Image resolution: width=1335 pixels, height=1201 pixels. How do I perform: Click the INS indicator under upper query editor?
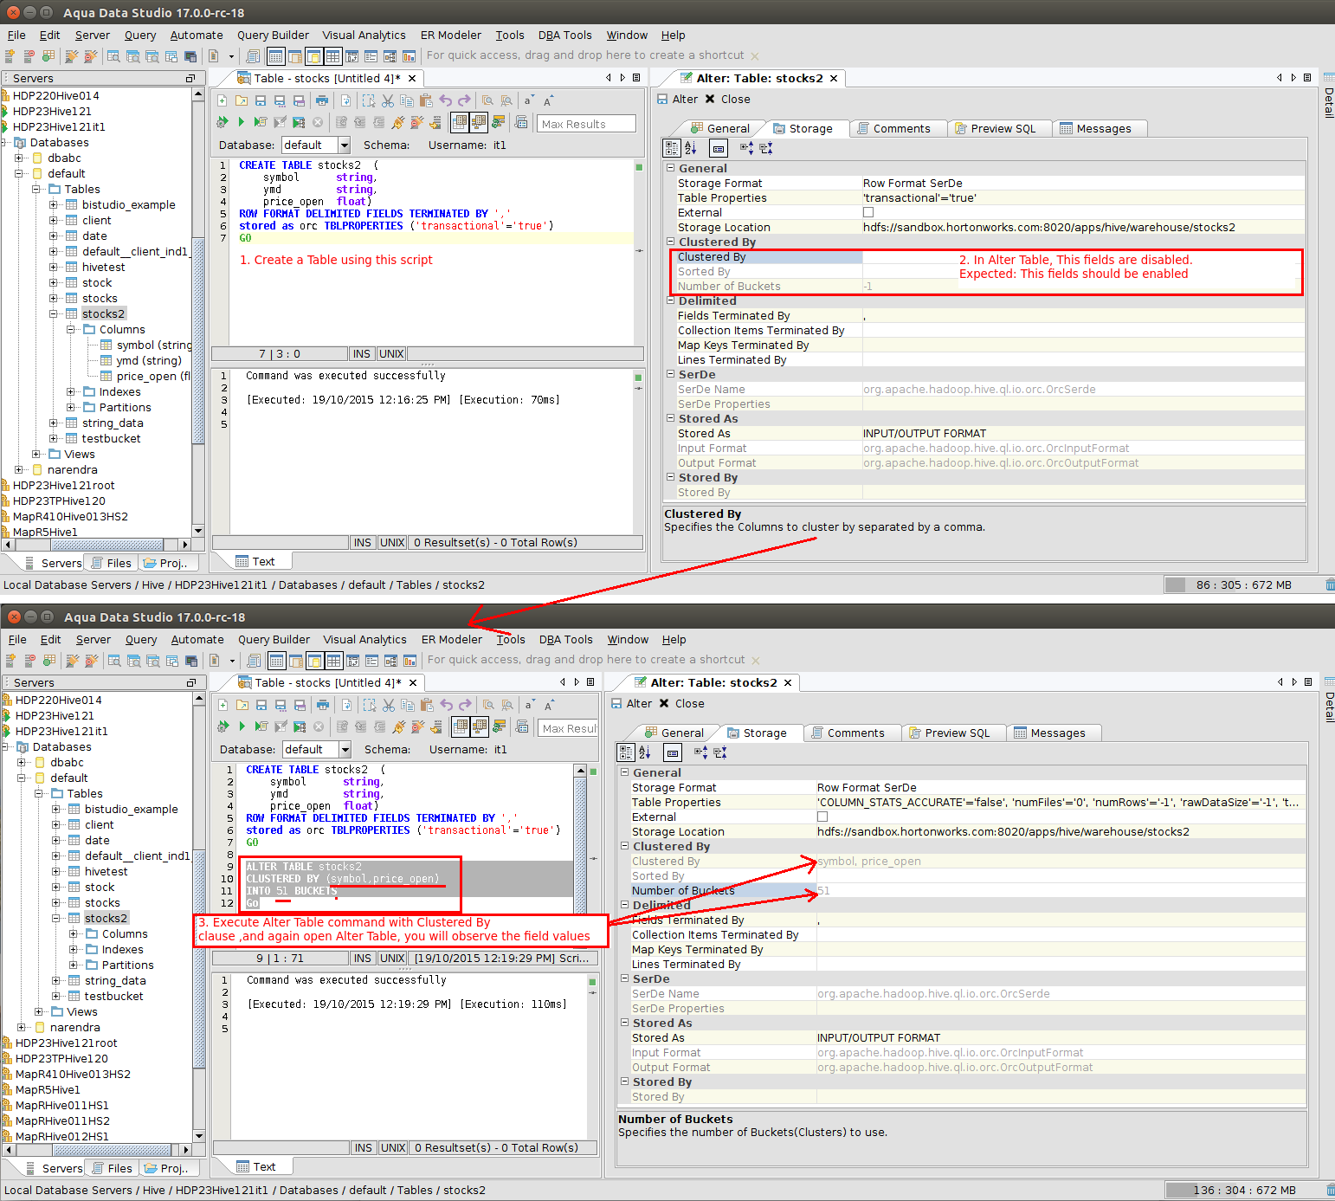click(x=362, y=353)
